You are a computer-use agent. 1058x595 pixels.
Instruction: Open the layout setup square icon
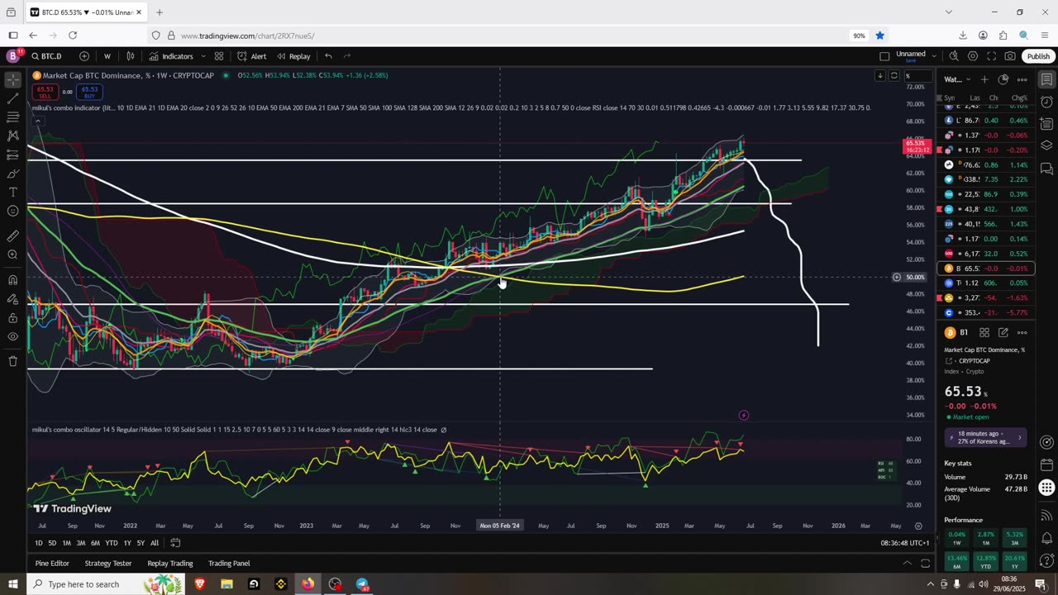pyautogui.click(x=884, y=56)
